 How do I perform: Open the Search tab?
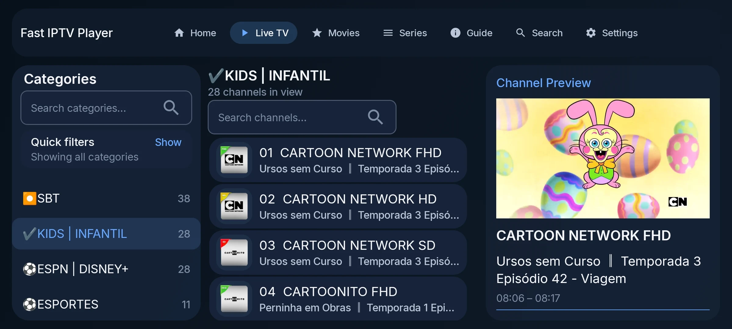pos(539,33)
